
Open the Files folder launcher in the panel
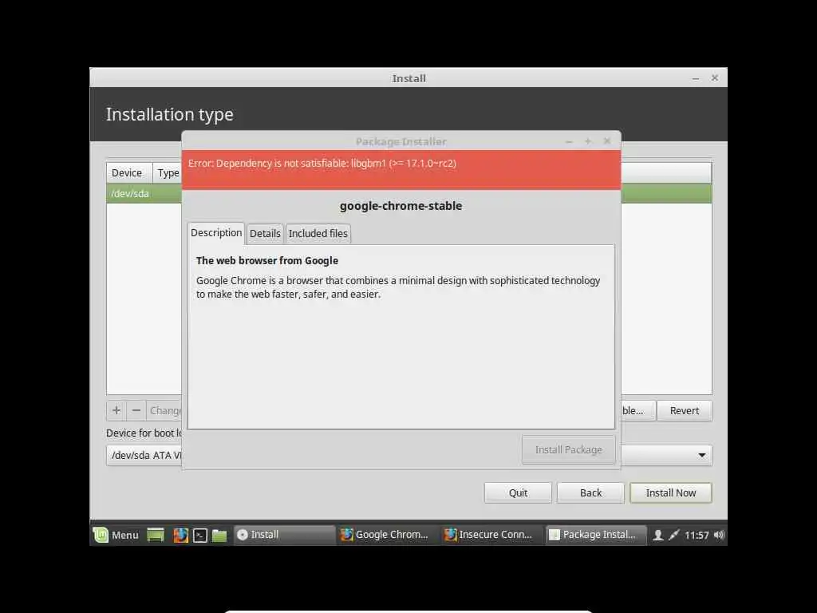tap(219, 536)
